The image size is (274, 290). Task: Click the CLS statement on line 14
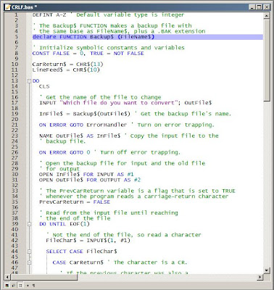click(44, 86)
